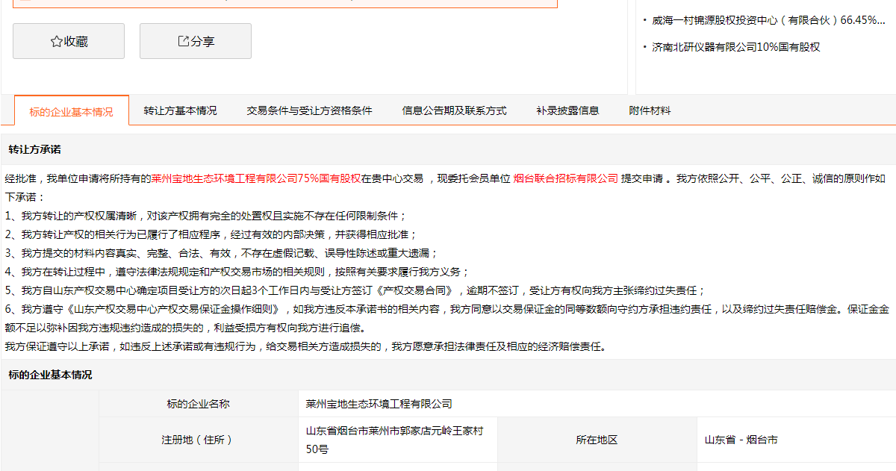Open the 济南北研仪器有限公司10%国有股权 link
Screen dimensions: 896x471
tap(735, 47)
